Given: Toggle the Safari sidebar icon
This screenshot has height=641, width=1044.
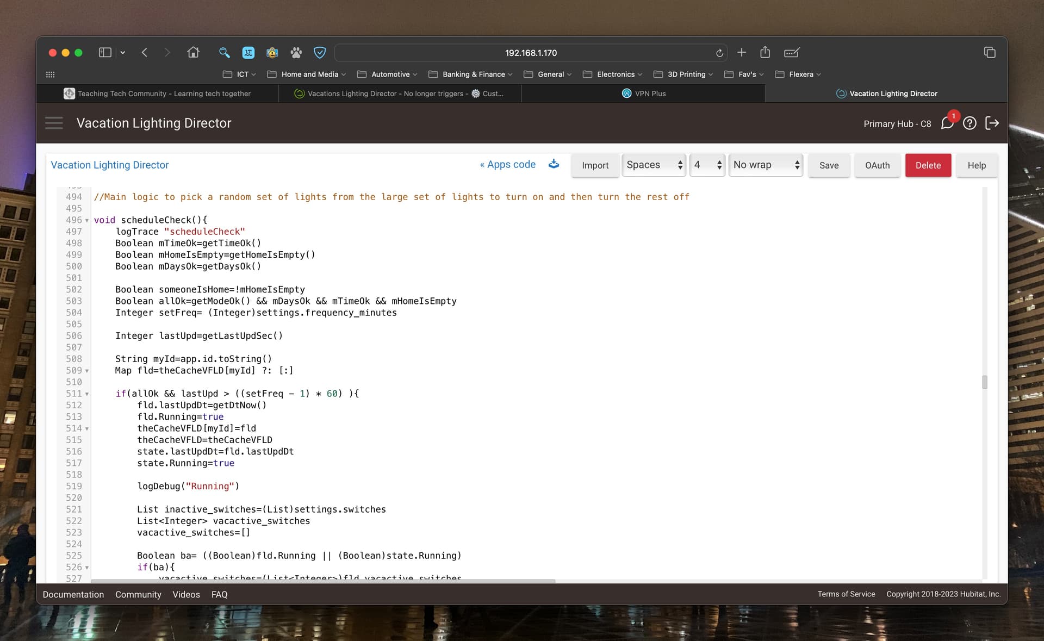Looking at the screenshot, I should (105, 53).
